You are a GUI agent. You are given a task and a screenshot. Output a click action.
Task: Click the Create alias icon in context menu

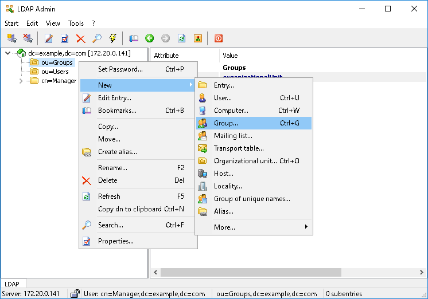click(x=87, y=152)
